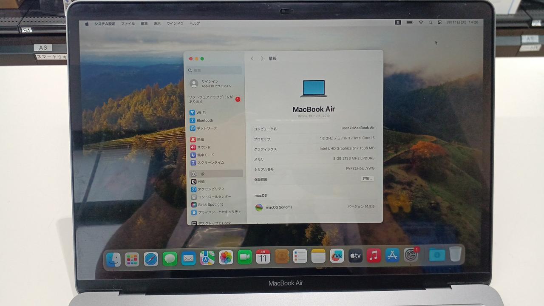Image resolution: width=544 pixels, height=306 pixels.
Task: Launch Maps from the Dock
Action: 207,258
